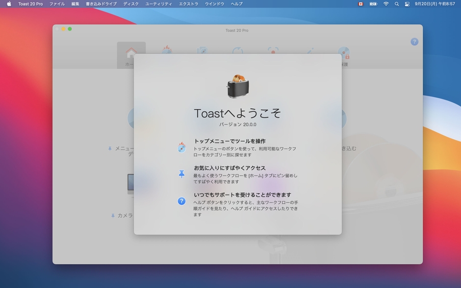
Task: Open the 書き込みドライブ menu
Action: tap(101, 4)
